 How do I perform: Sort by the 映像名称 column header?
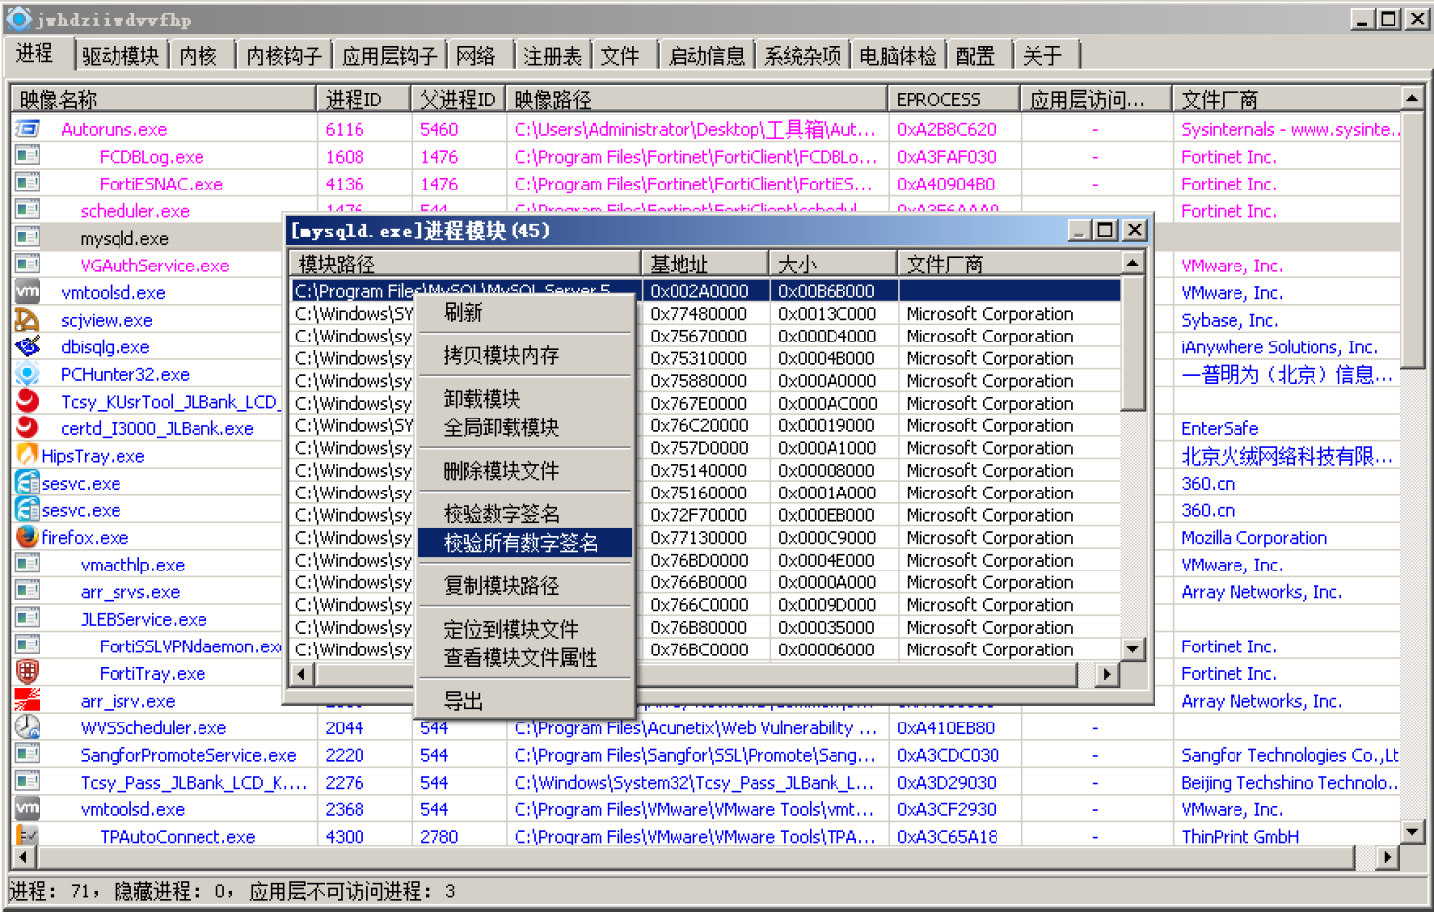pyautogui.click(x=164, y=99)
